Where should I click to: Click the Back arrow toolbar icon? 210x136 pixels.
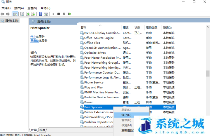click(2, 14)
